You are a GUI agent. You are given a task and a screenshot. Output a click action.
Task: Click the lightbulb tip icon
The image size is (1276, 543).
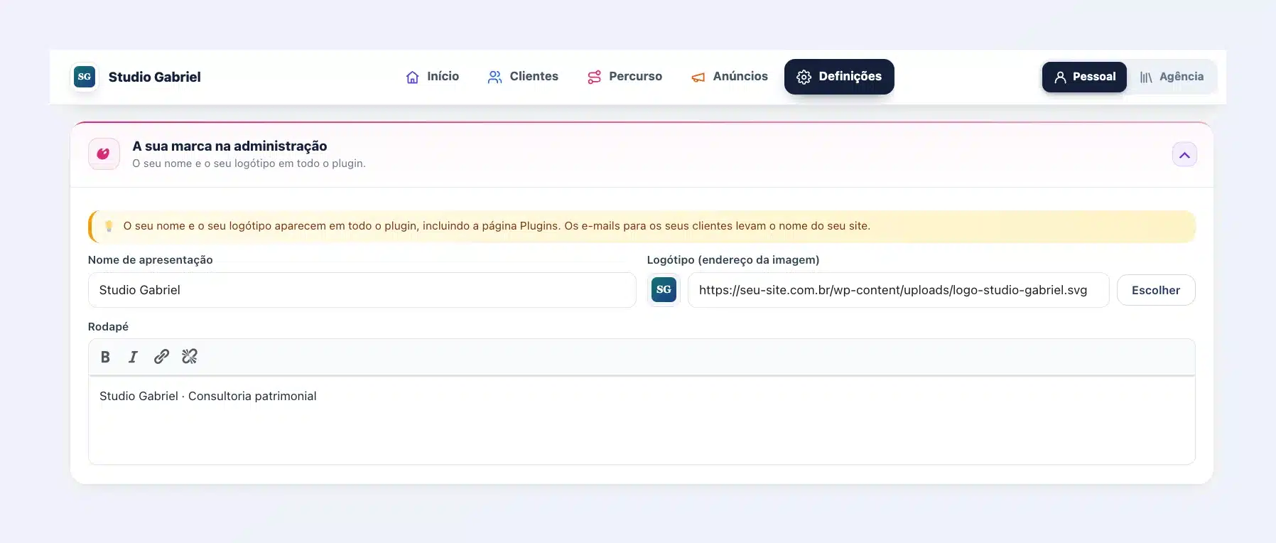click(x=109, y=226)
